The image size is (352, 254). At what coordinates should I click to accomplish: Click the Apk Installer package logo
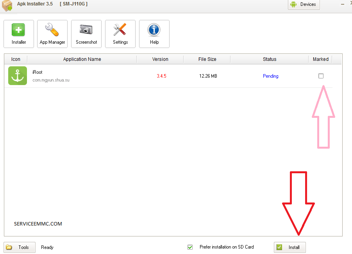pyautogui.click(x=7, y=5)
